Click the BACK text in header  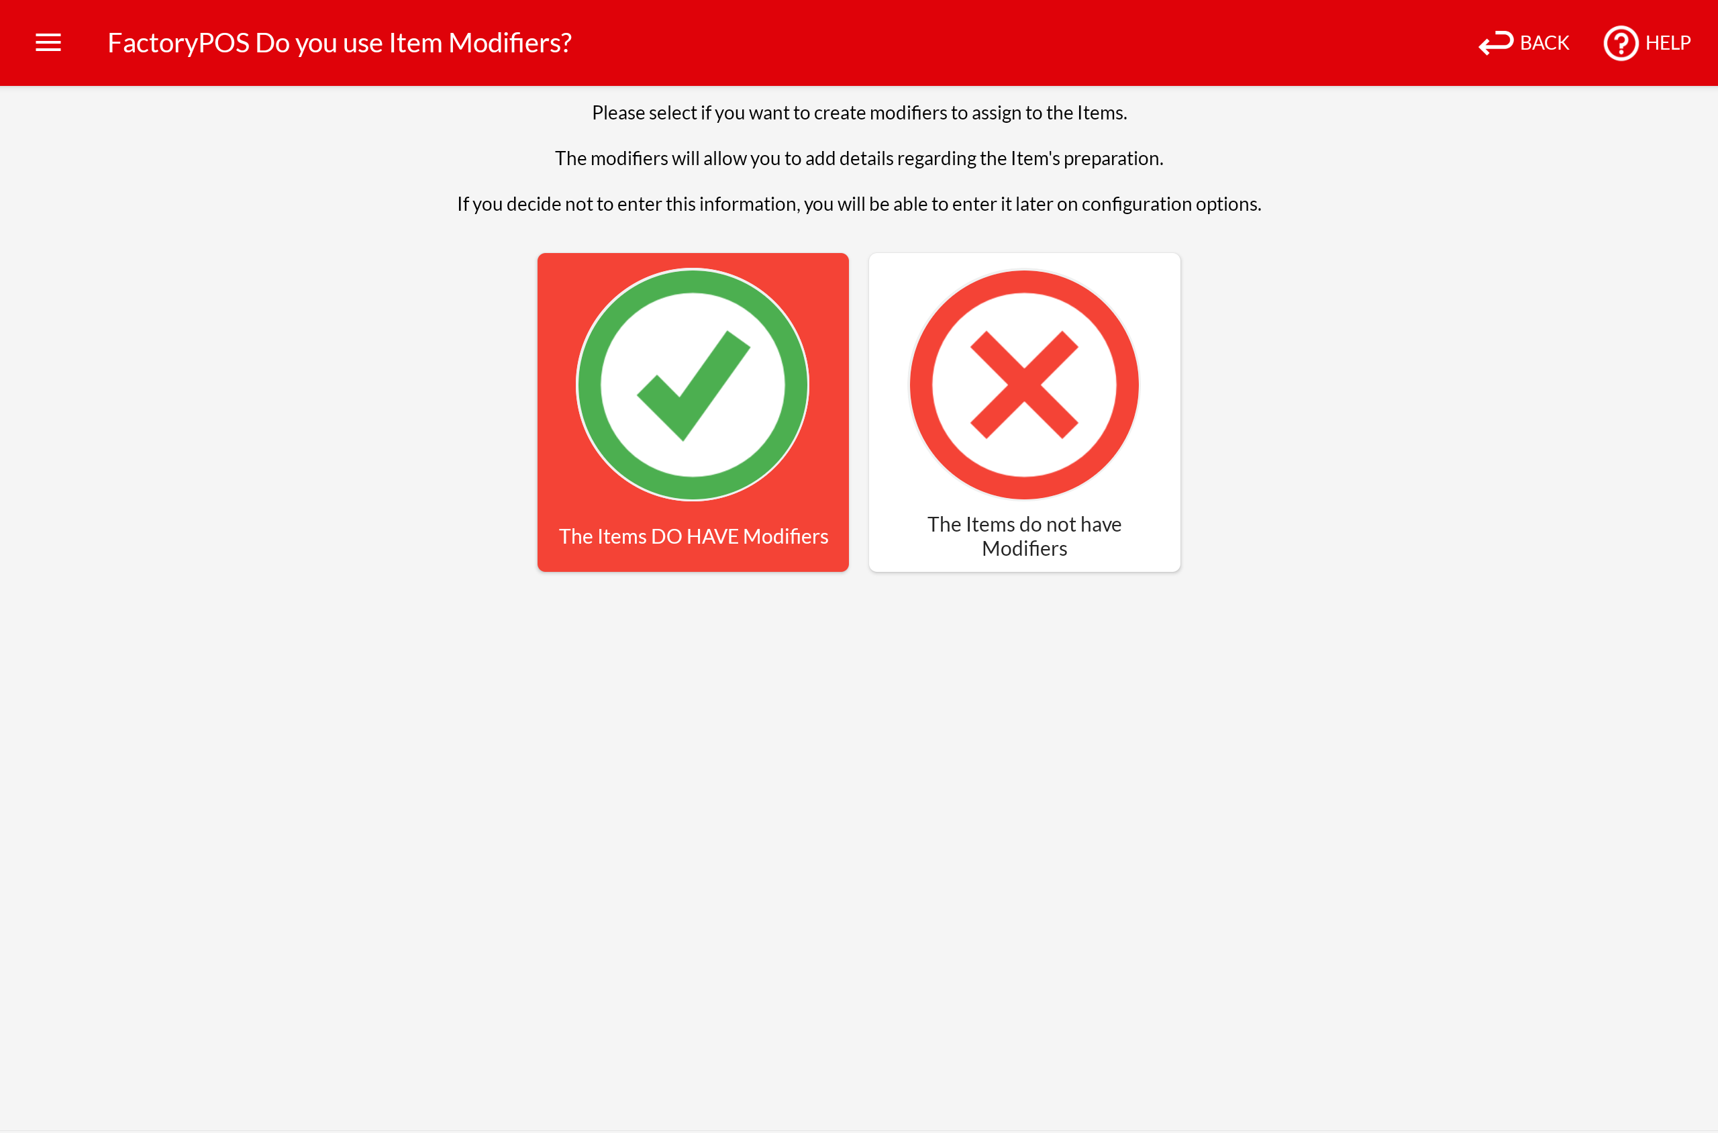pyautogui.click(x=1544, y=43)
